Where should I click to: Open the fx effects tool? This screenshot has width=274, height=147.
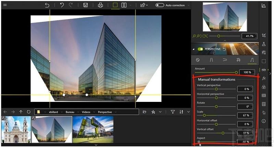(264, 78)
